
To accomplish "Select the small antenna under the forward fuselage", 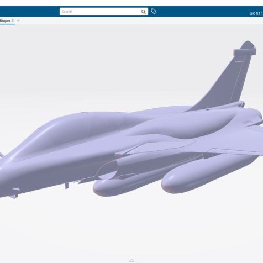I will [67, 186].
